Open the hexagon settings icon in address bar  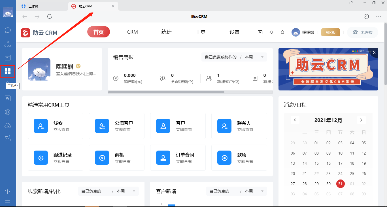(x=366, y=16)
